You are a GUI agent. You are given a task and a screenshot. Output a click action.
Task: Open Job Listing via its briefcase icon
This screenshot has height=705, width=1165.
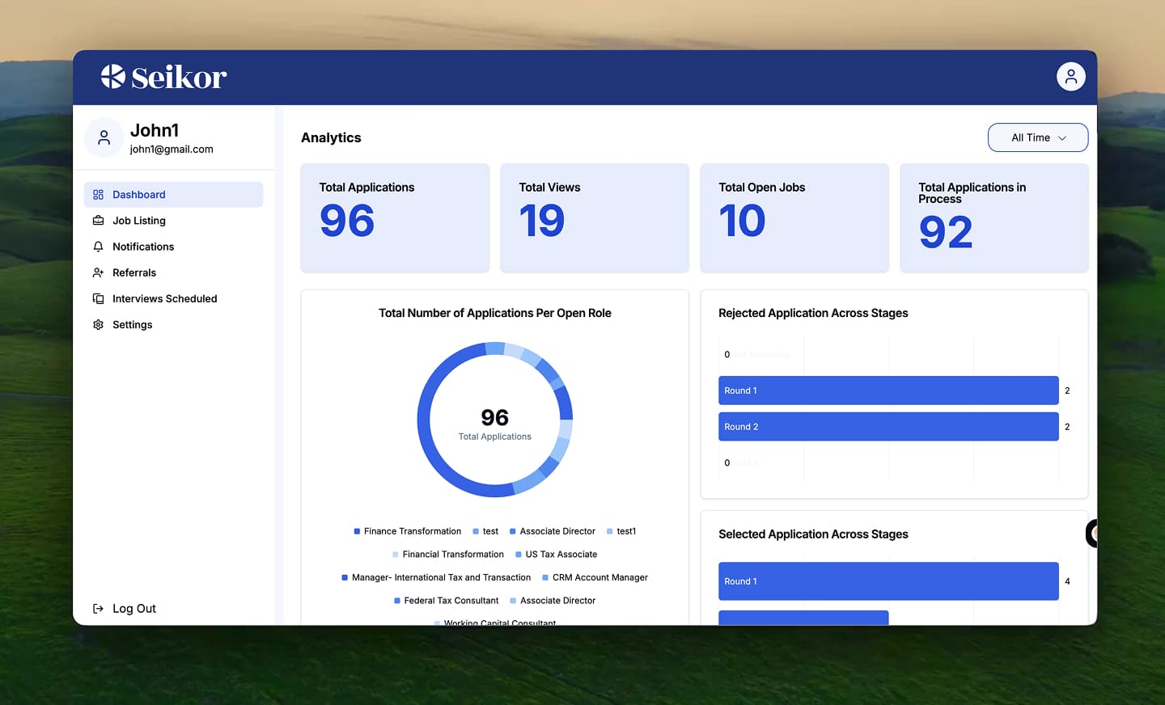coord(98,220)
